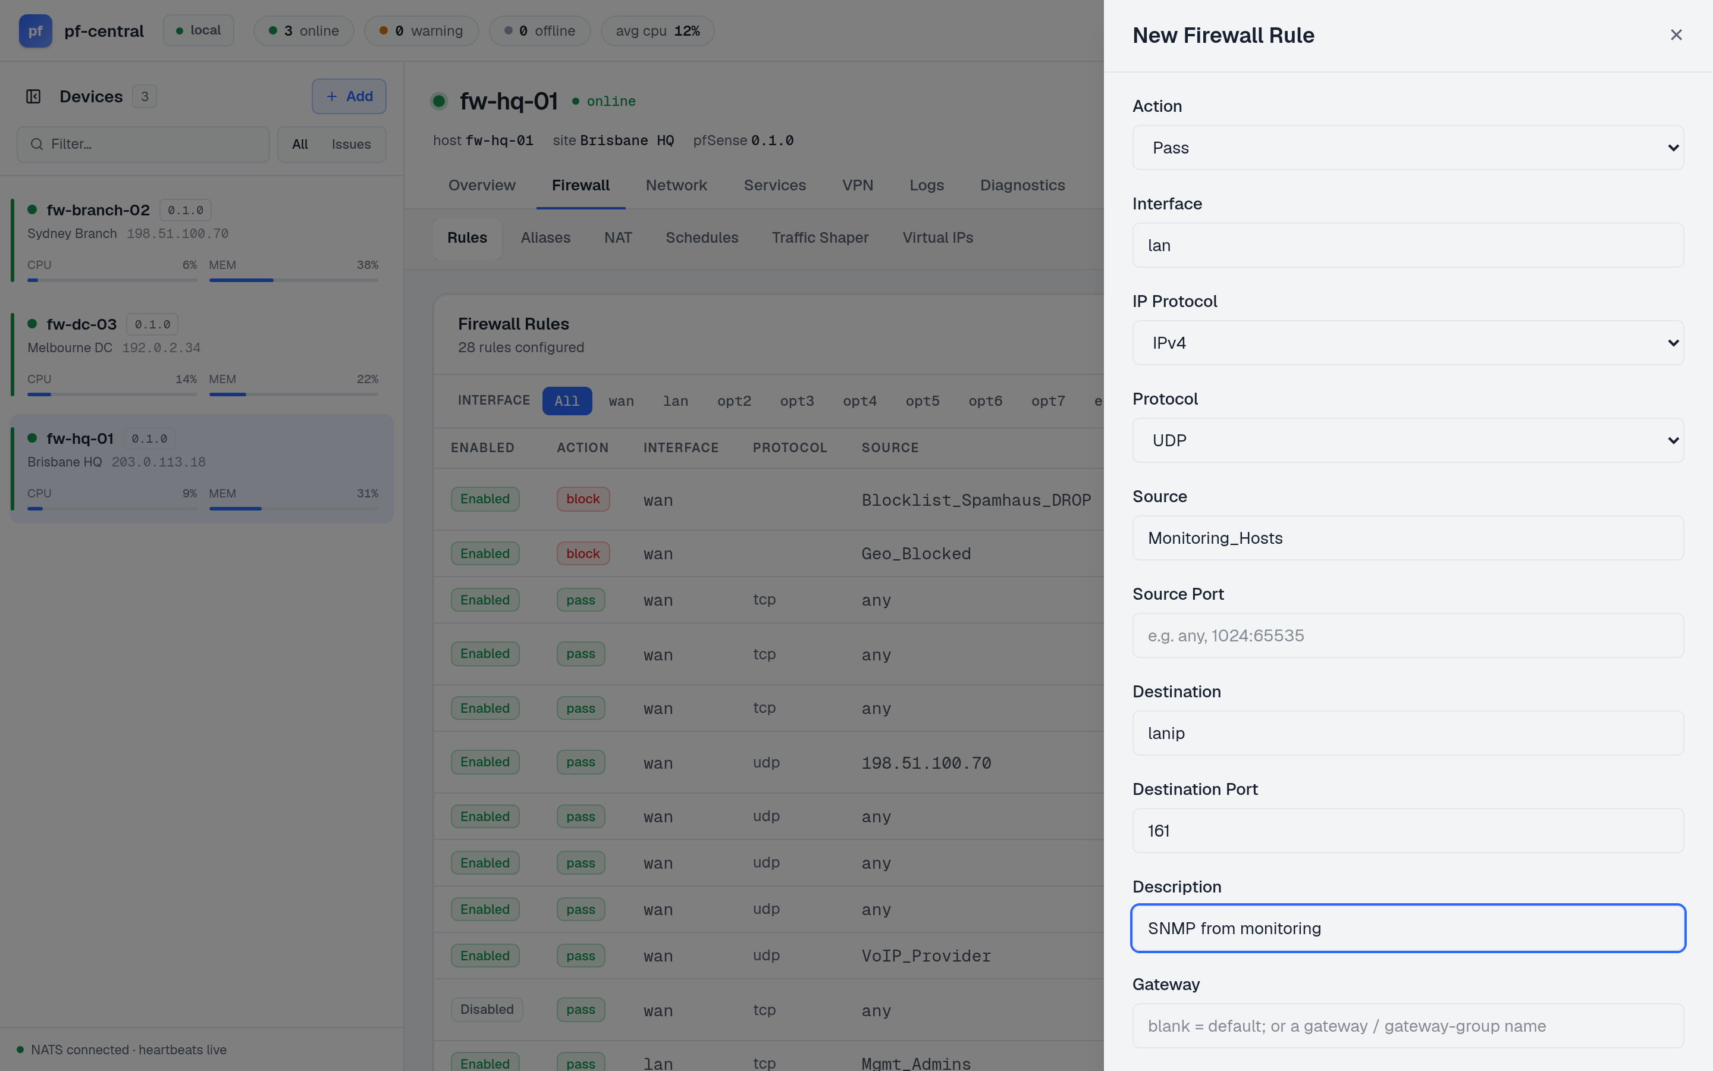The width and height of the screenshot is (1713, 1071).
Task: Click Enabled badge of Blocklist_Spamhaus_DROP rule
Action: click(x=485, y=499)
